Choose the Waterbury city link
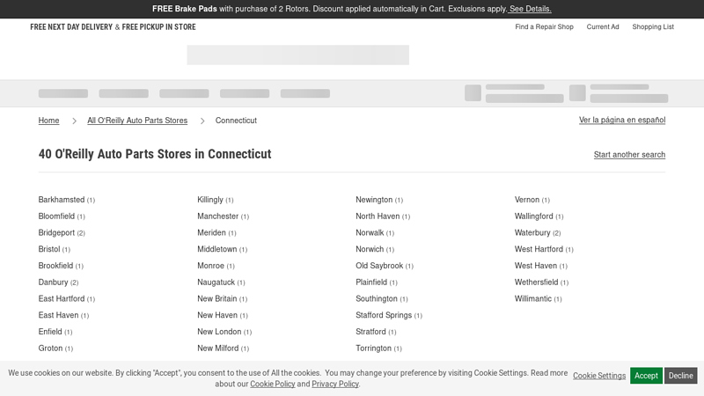704x396 pixels. (x=532, y=233)
